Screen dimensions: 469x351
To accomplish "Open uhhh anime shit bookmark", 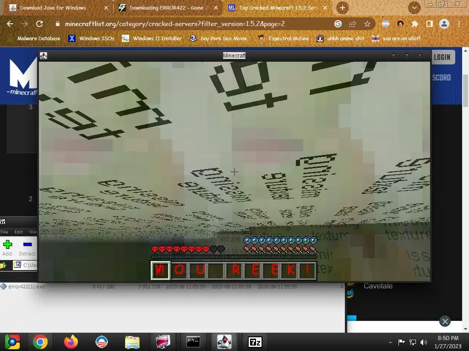I will click(x=340, y=38).
